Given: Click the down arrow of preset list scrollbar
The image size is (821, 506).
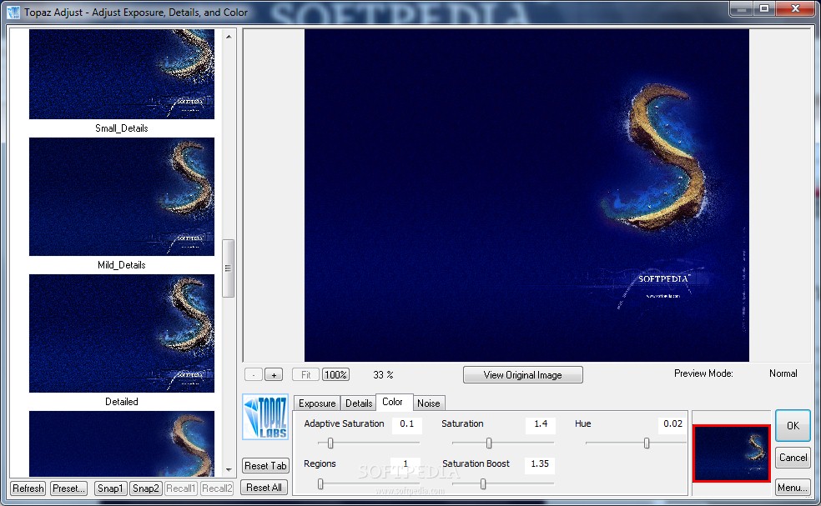Looking at the screenshot, I should tap(229, 470).
